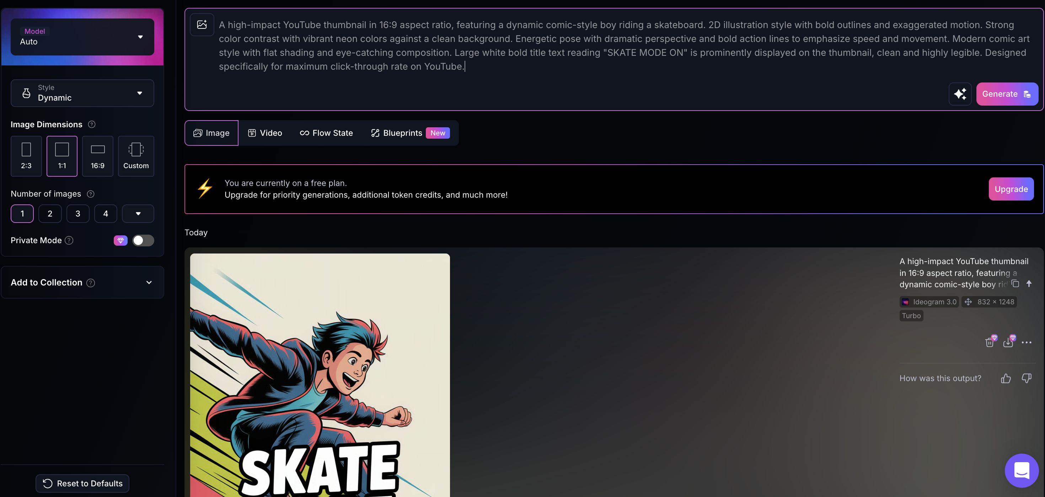Delete the generated image via trash icon
The height and width of the screenshot is (497, 1045).
click(990, 342)
